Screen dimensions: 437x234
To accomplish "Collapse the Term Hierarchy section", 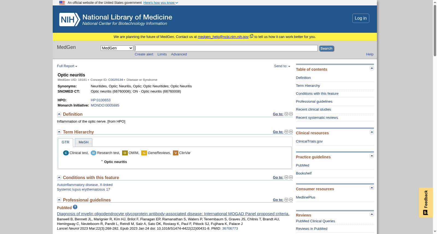I will 59,132.
